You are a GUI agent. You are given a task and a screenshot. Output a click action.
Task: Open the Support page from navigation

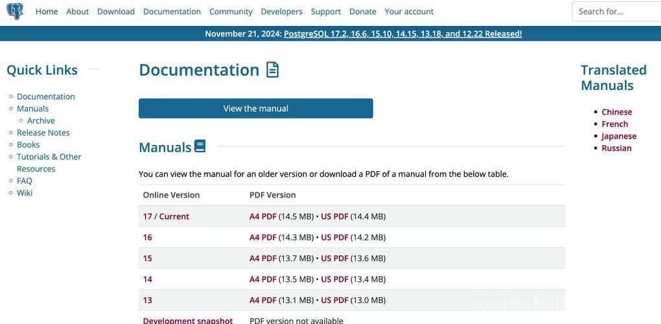coord(326,12)
